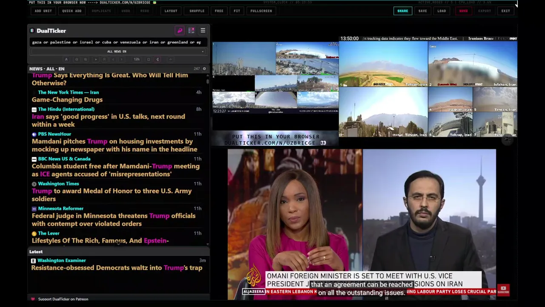This screenshot has height=307, width=545.
Task: Click the Washington Times source icon
Action: tap(34, 184)
